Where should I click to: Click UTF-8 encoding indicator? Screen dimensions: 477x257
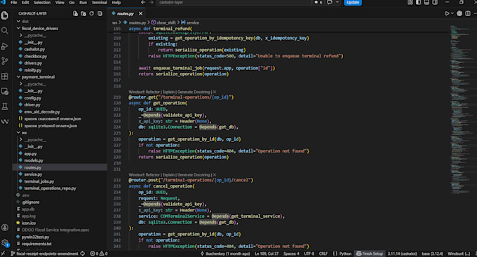tap(309, 253)
